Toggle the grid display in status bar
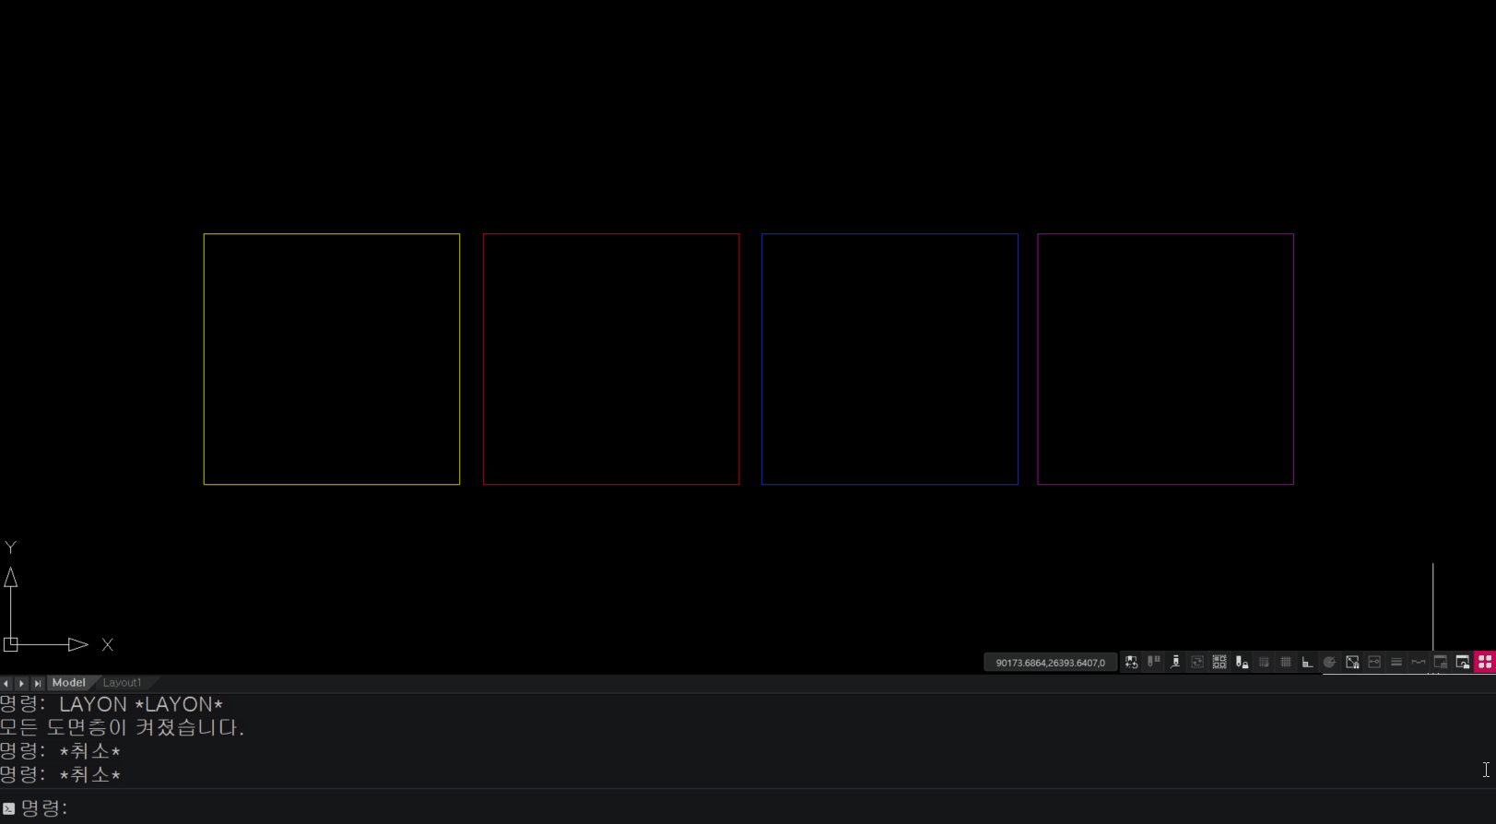Screen dimensions: 1496x824 tap(1286, 662)
